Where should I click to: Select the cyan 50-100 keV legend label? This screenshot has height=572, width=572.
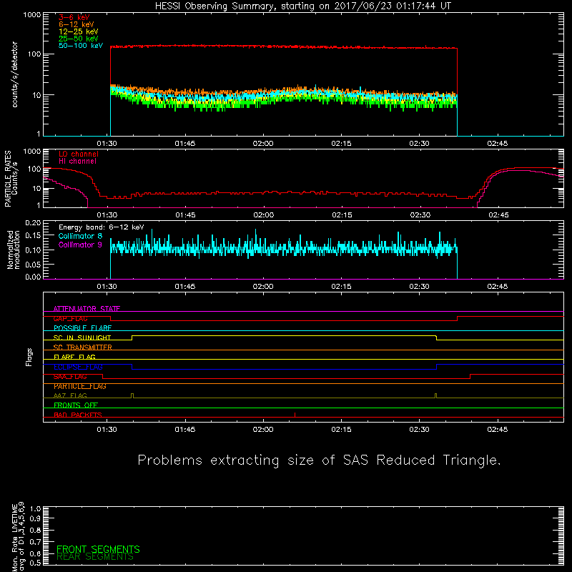80,46
